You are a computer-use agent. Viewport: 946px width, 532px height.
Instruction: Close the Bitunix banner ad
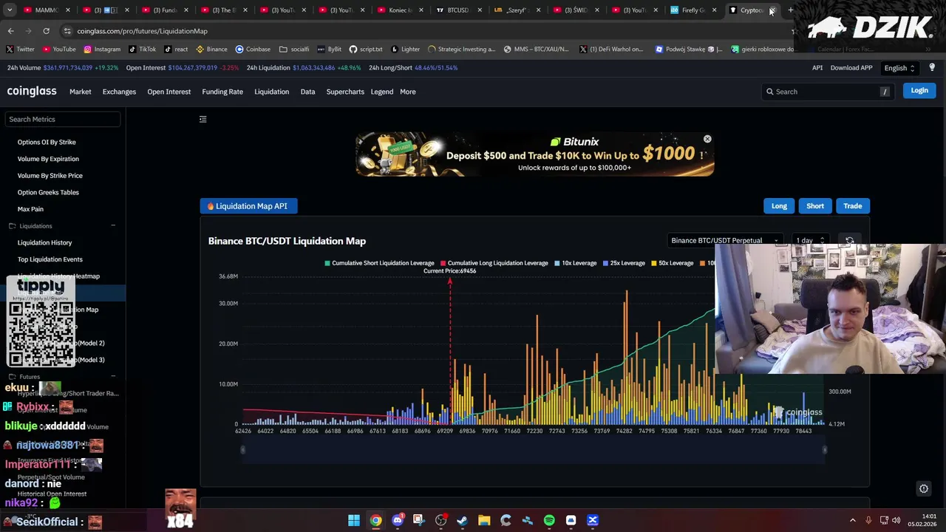tap(707, 139)
